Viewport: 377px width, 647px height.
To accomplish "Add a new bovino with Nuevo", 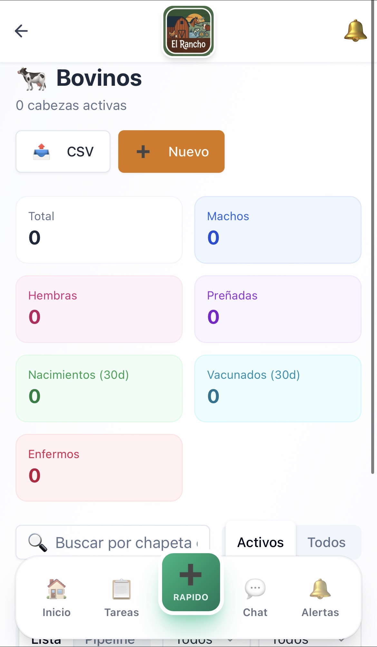I will click(171, 152).
